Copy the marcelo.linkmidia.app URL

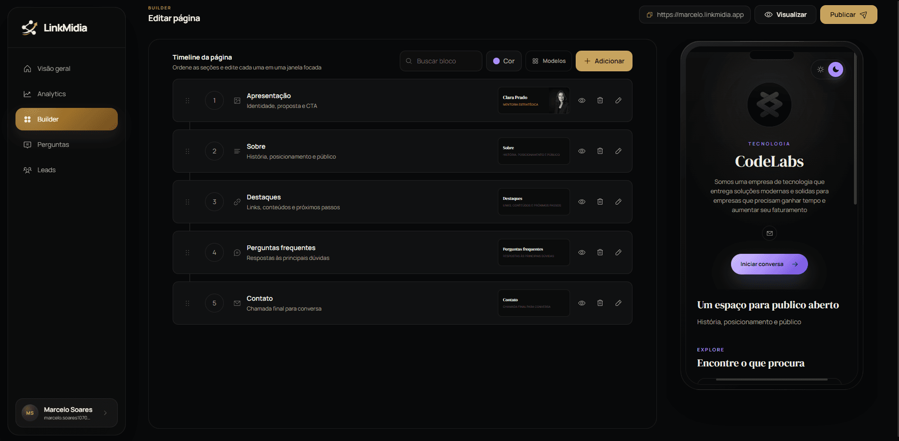[x=695, y=15]
